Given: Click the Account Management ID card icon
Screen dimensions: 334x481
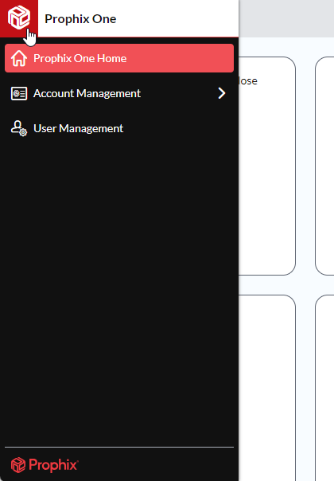Looking at the screenshot, I should (19, 93).
